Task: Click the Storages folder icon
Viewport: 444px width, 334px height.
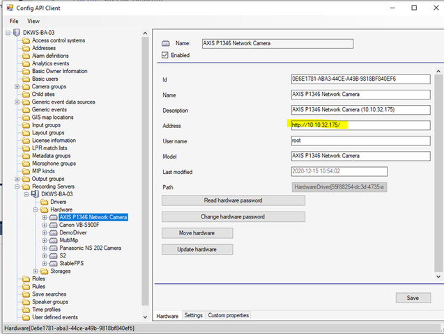Action: pyautogui.click(x=43, y=271)
